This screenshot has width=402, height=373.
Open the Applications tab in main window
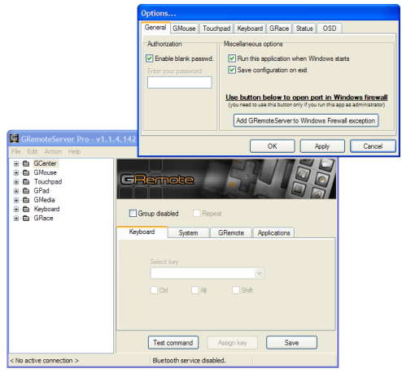click(273, 233)
